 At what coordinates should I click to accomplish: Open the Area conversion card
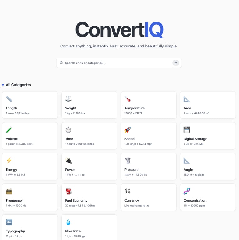(208, 105)
